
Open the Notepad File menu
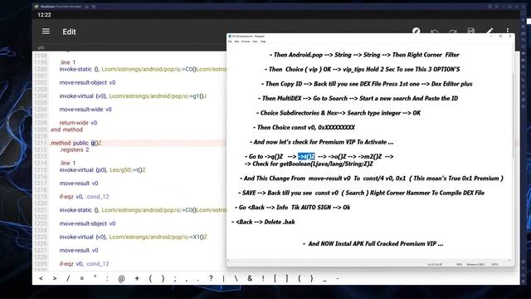click(230, 42)
